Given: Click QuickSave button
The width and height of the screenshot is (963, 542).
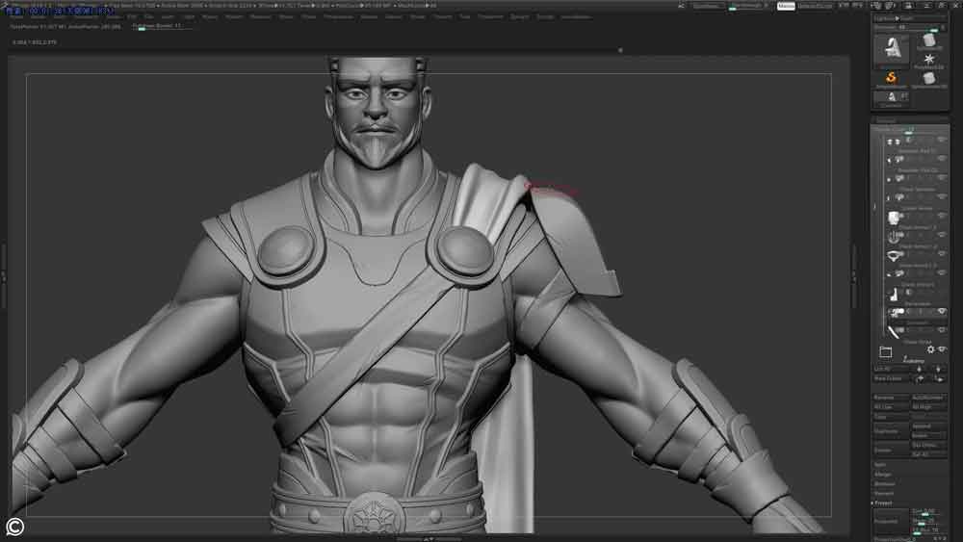Looking at the screenshot, I should [707, 6].
